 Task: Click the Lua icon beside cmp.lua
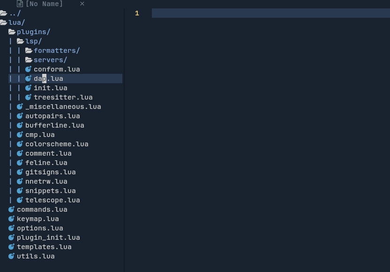(x=20, y=135)
